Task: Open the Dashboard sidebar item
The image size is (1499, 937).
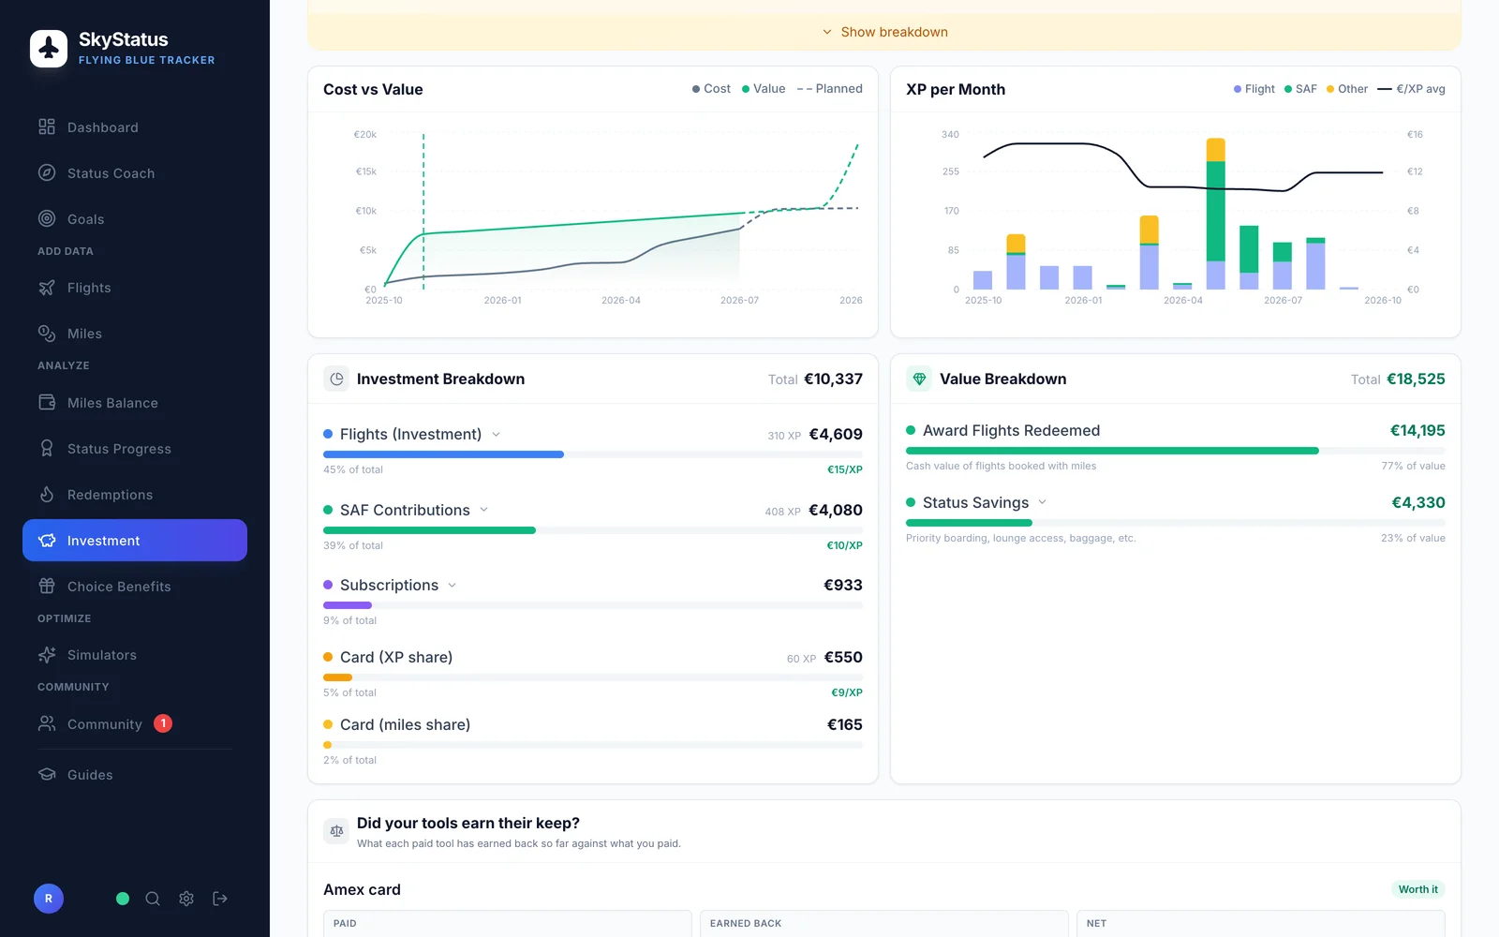Action: 135,127
